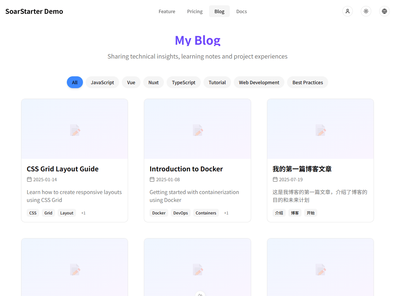Click the calendar icon on the Docker post
The height and width of the screenshot is (296, 395).
152,179
